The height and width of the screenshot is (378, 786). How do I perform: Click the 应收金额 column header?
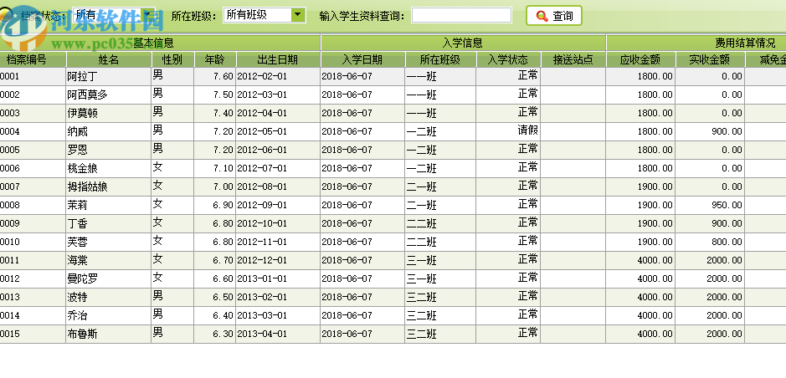640,60
